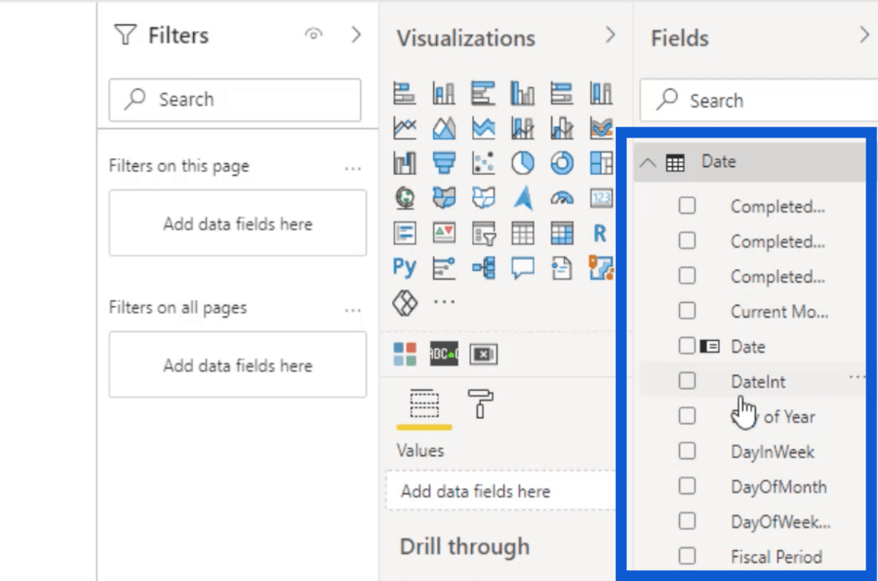Select the Clustered bar chart visual
The image size is (878, 581).
pos(483,93)
